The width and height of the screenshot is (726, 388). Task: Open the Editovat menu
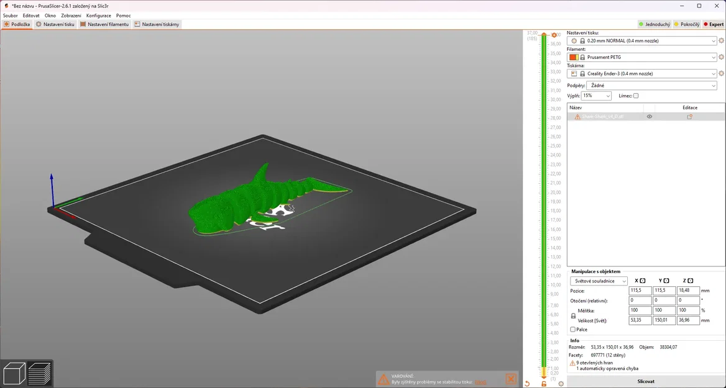[31, 16]
